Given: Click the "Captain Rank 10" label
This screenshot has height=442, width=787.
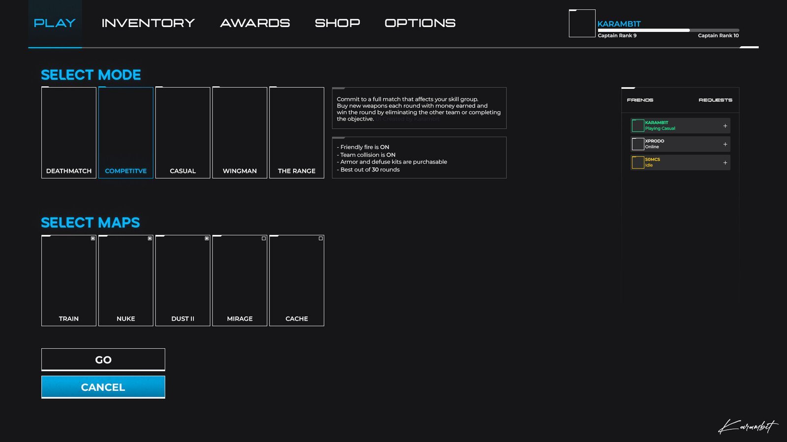Looking at the screenshot, I should pos(718,35).
